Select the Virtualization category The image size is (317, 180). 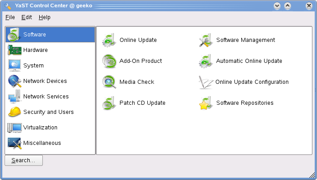pyautogui.click(x=50, y=128)
